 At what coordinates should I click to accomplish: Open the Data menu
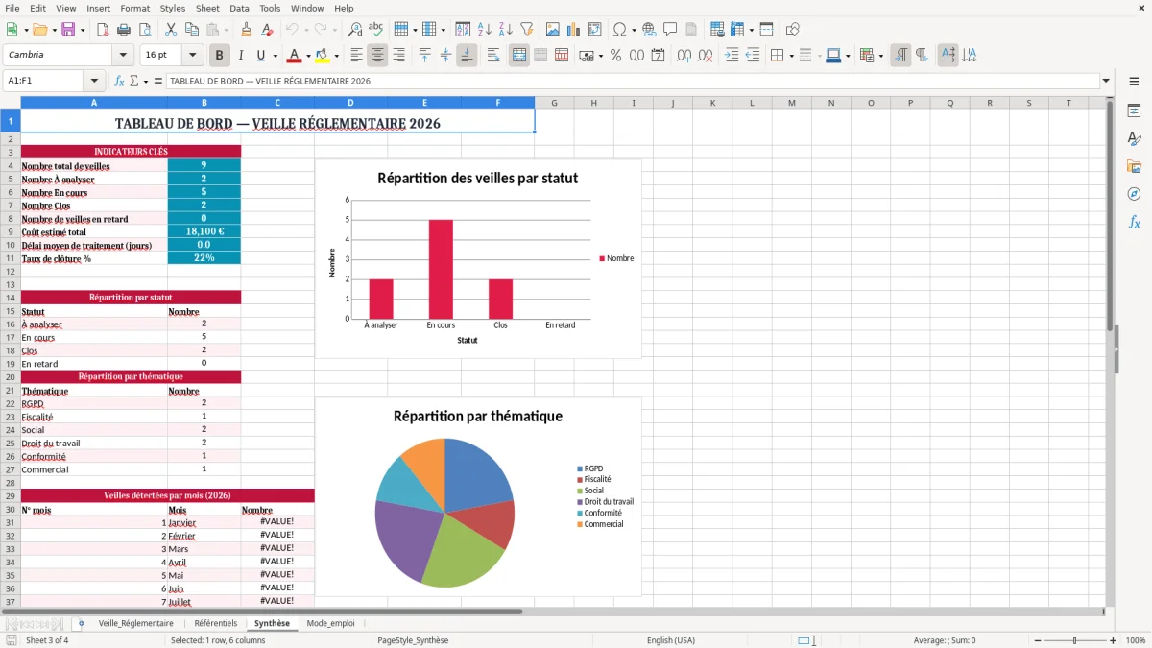(x=239, y=8)
